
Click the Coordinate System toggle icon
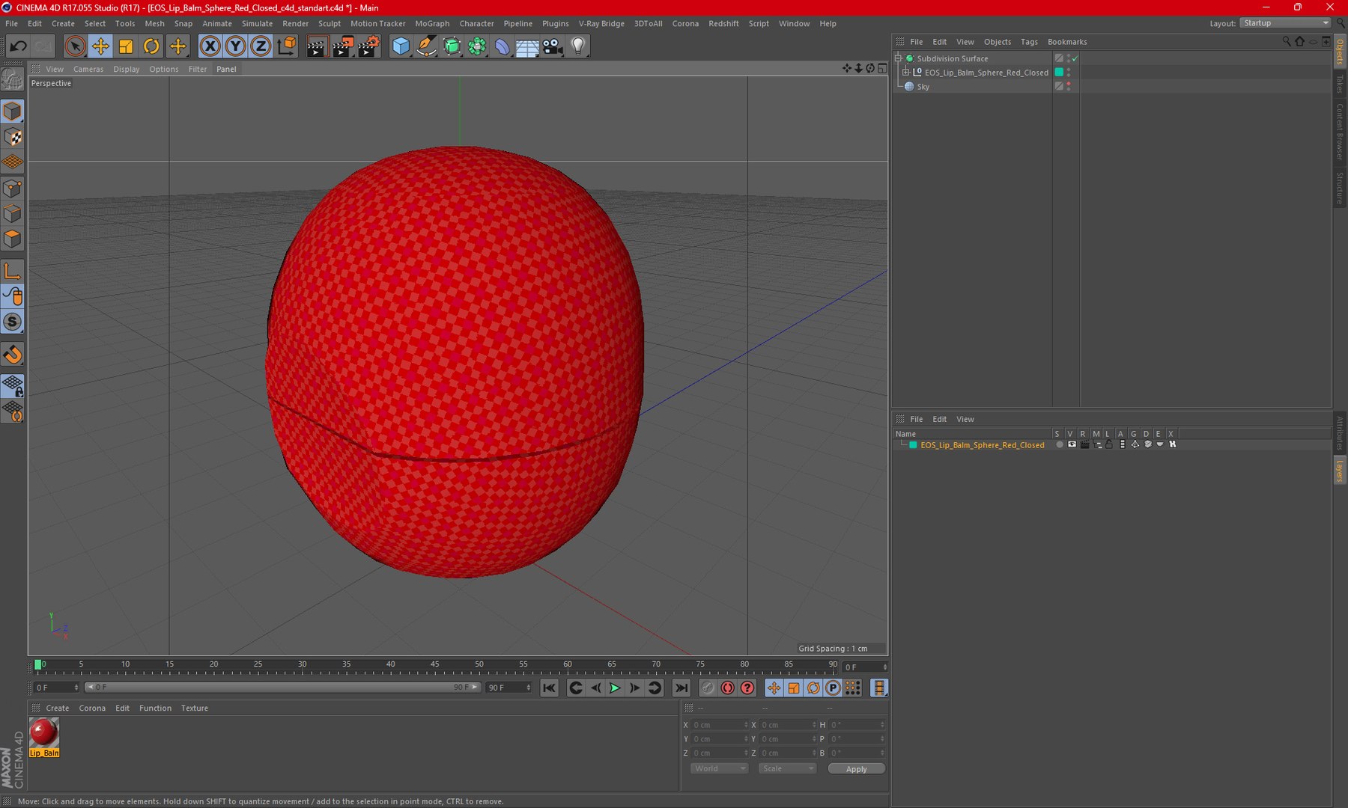287,46
